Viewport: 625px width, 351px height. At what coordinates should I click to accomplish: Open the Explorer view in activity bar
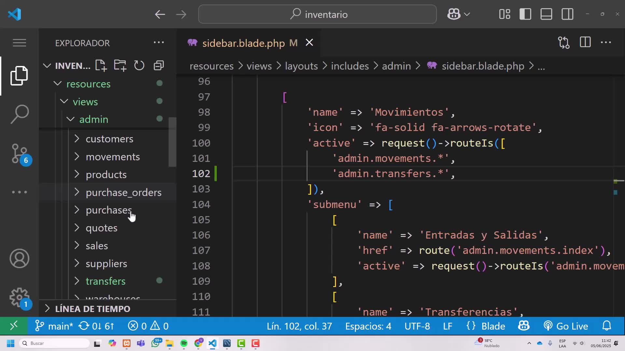[19, 76]
